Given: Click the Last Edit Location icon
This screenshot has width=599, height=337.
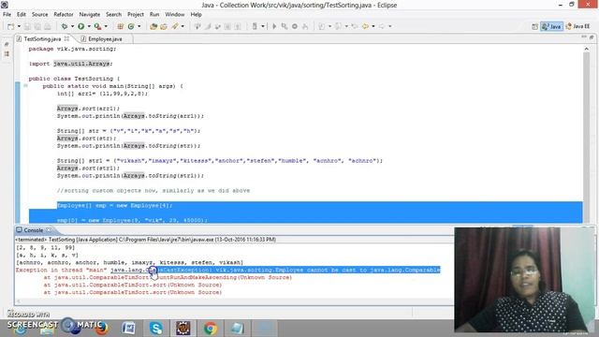Looking at the screenshot, I should (355, 26).
